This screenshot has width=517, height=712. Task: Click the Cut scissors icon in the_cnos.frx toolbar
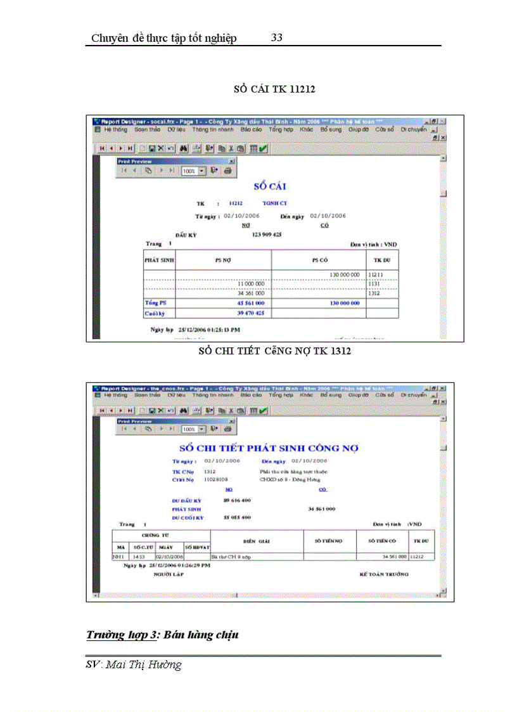point(231,410)
